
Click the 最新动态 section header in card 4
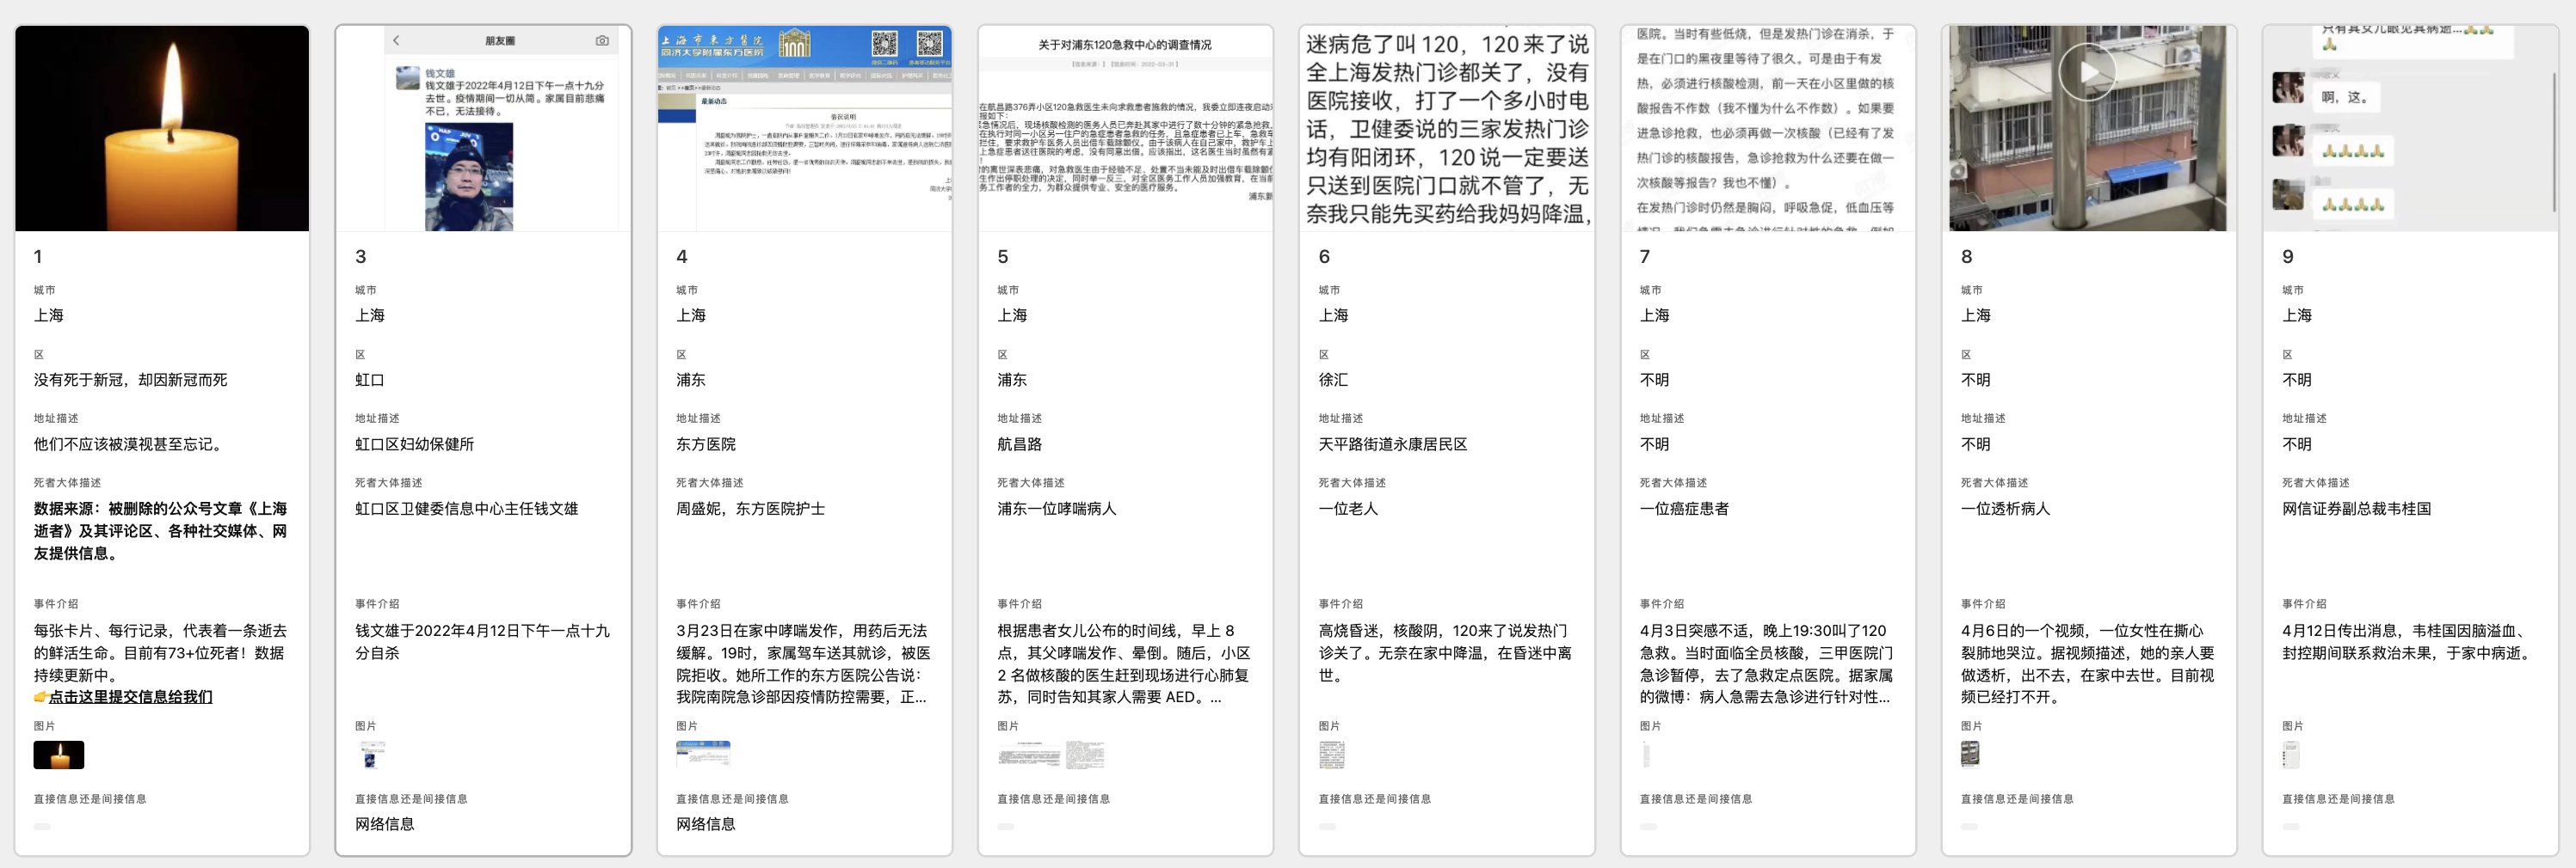click(715, 102)
